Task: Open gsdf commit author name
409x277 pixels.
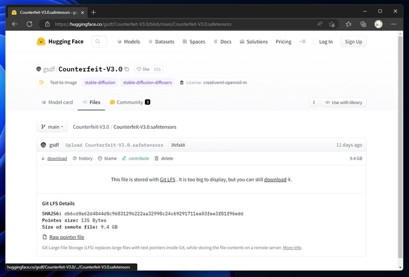Action: click(54, 145)
